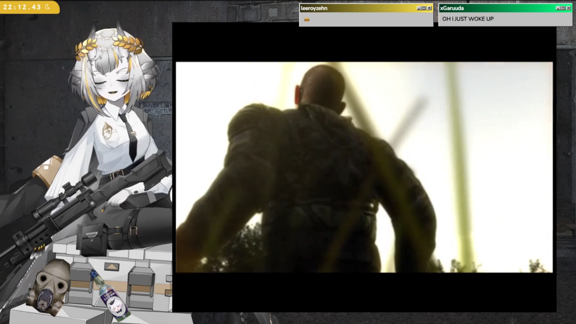Click the message OH I JUST WOKE UP

tap(468, 19)
